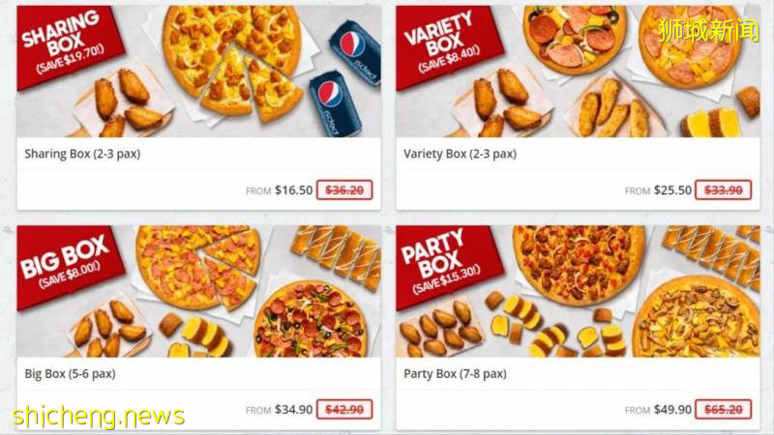774x435 pixels.
Task: Click the crossed-out $33.90 price tag
Action: pyautogui.click(x=723, y=190)
